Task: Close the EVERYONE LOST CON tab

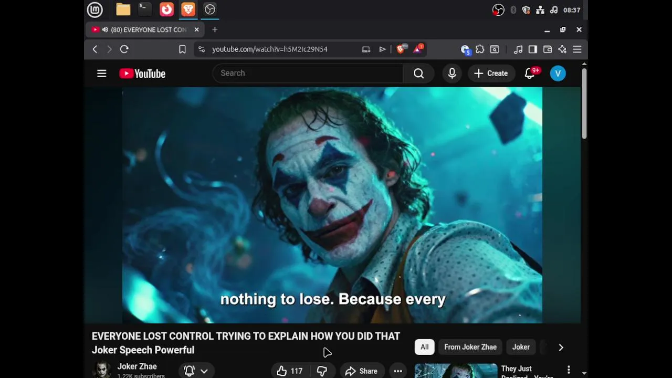Action: click(196, 29)
